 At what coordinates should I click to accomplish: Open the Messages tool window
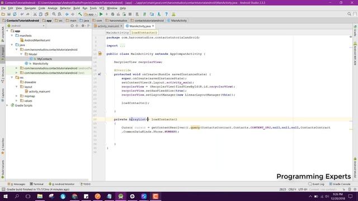coord(17,184)
